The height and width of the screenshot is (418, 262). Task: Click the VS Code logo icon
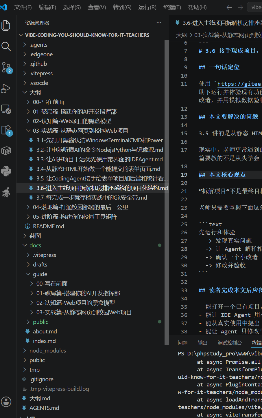3,7
